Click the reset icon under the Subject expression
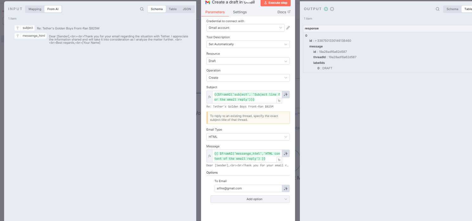Viewport: 472px width, 221px height. point(279,100)
